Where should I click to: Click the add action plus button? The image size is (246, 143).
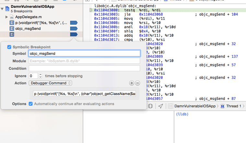pyautogui.click(x=132, y=83)
